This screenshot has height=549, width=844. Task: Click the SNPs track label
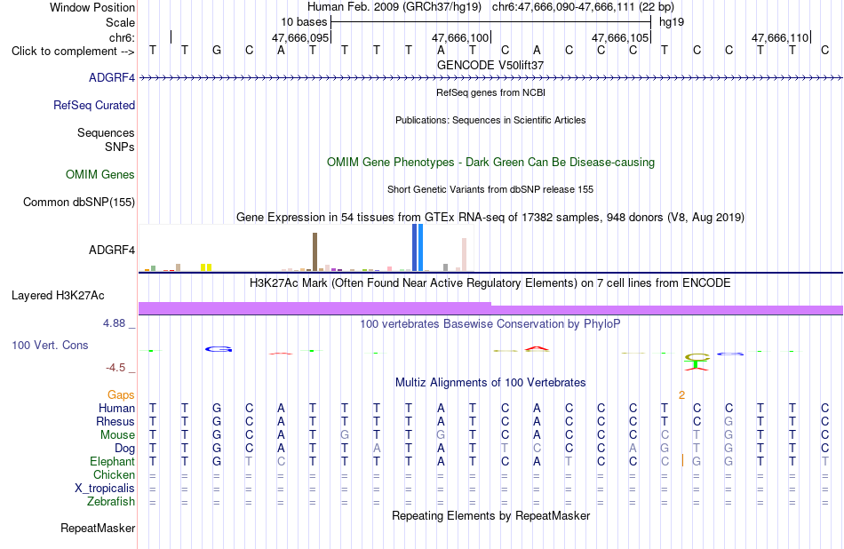click(120, 147)
